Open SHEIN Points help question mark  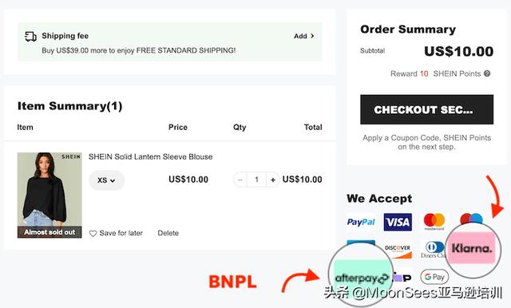click(487, 73)
